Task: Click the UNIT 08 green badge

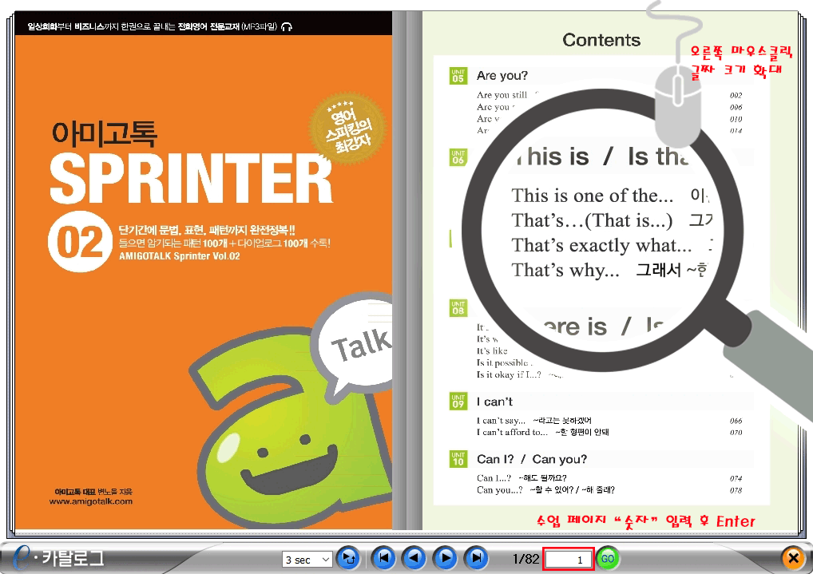Action: (458, 308)
